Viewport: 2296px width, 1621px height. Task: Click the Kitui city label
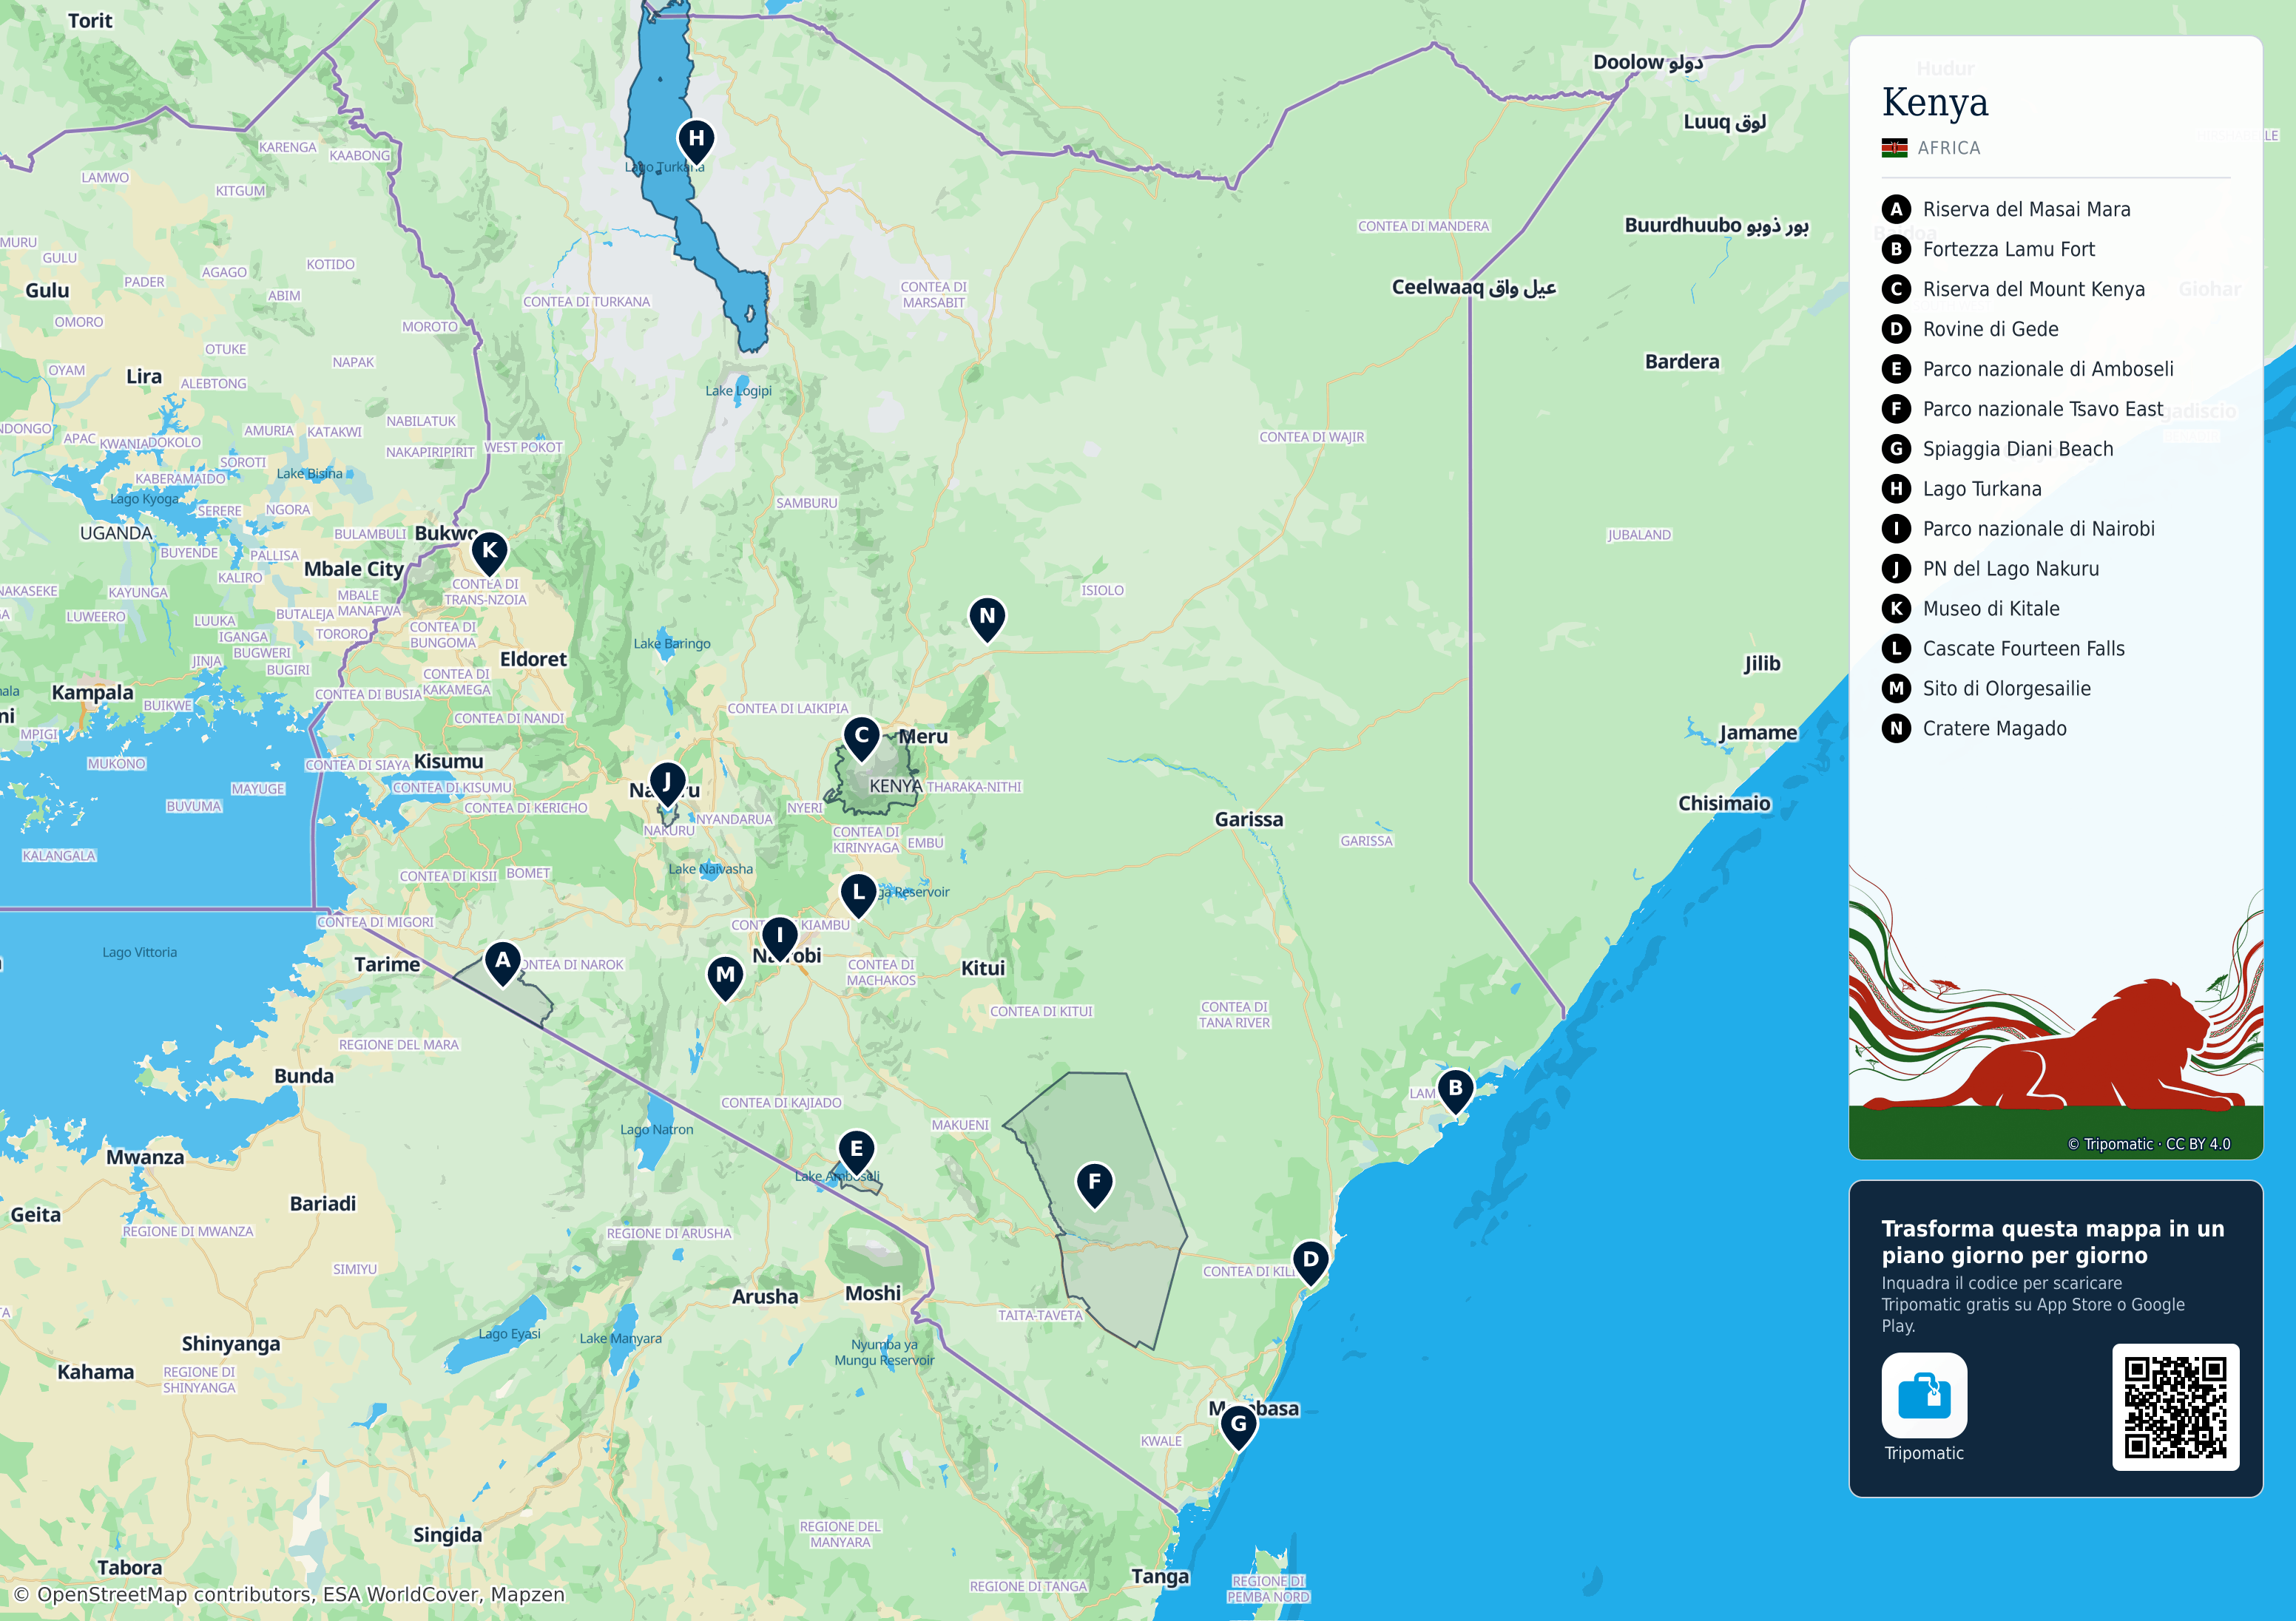click(983, 968)
